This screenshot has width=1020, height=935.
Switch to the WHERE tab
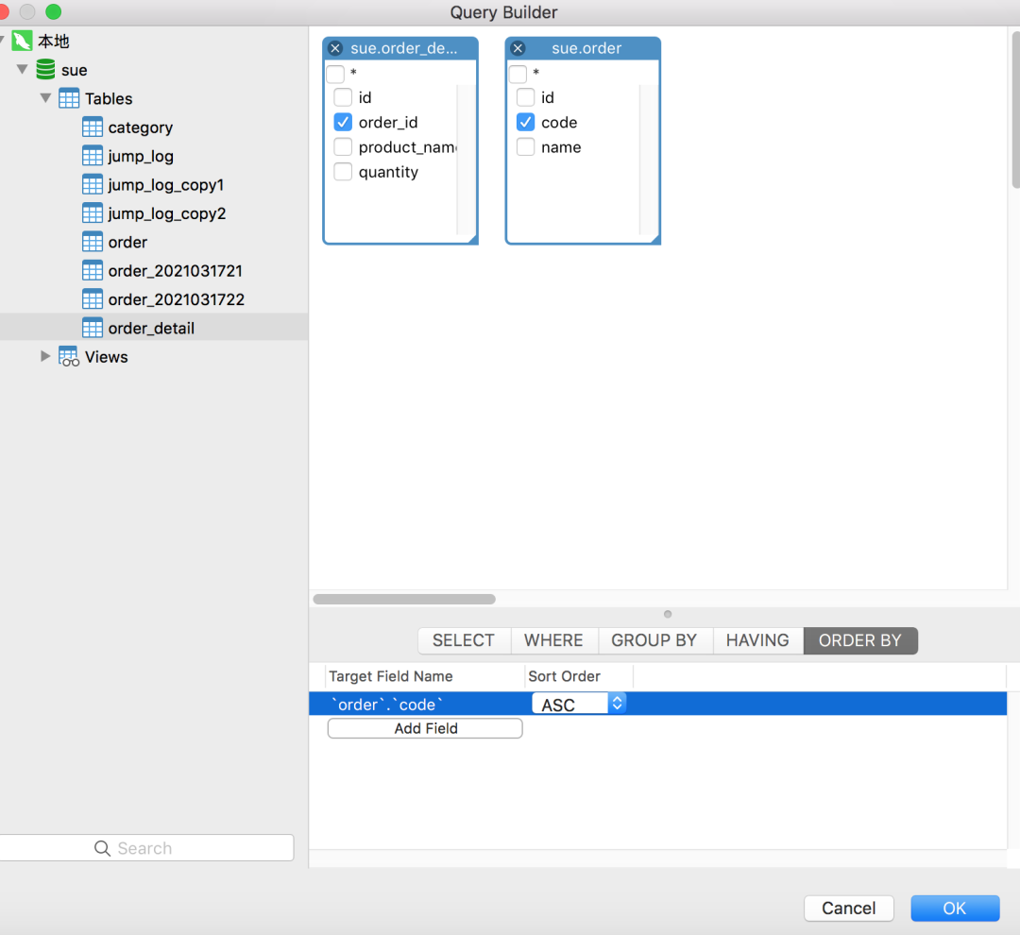coord(553,640)
